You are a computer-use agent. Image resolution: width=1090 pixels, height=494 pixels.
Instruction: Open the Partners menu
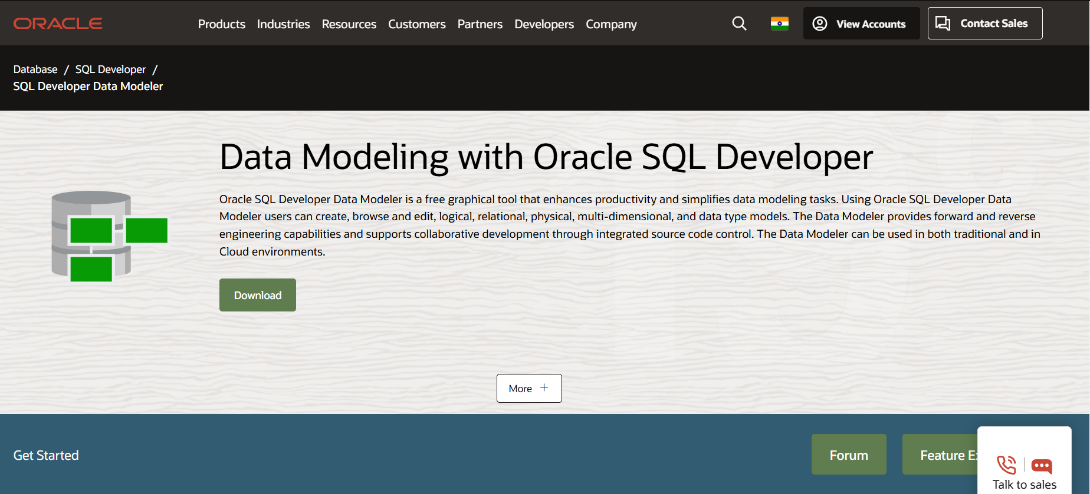(x=480, y=24)
